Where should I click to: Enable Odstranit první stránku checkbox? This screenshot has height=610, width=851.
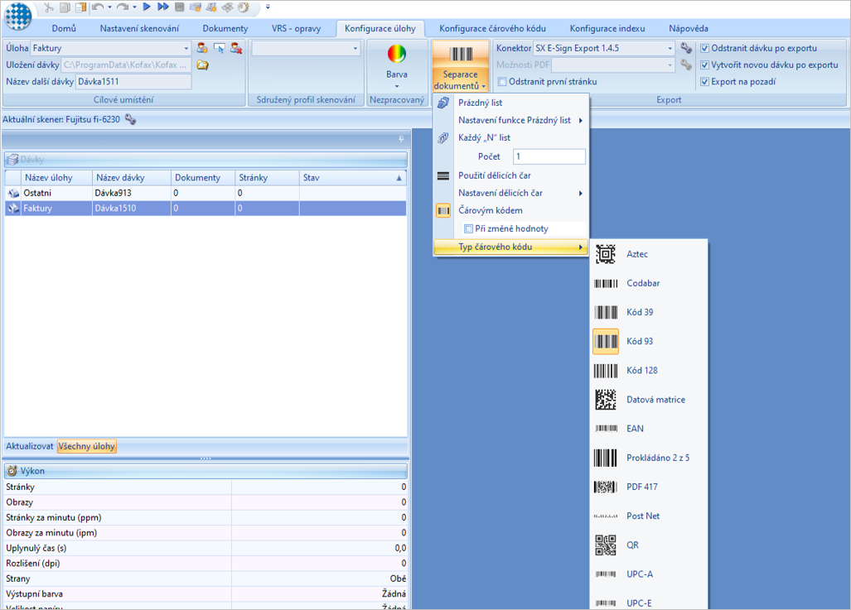click(x=502, y=82)
